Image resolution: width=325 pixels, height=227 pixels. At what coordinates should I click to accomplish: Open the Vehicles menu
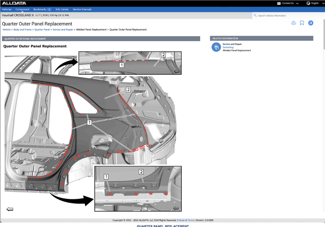click(x=6, y=9)
